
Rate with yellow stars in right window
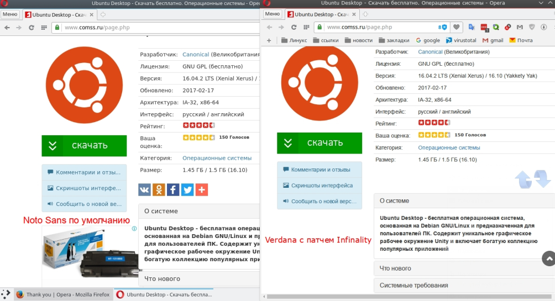click(434, 135)
